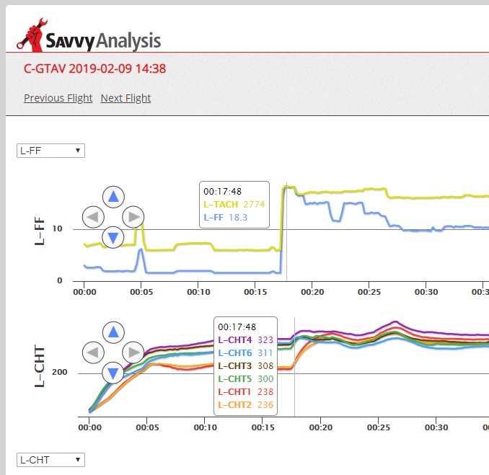489x475 pixels.
Task: Click the L-CHT4 entry in the tooltip
Action: pos(235,339)
